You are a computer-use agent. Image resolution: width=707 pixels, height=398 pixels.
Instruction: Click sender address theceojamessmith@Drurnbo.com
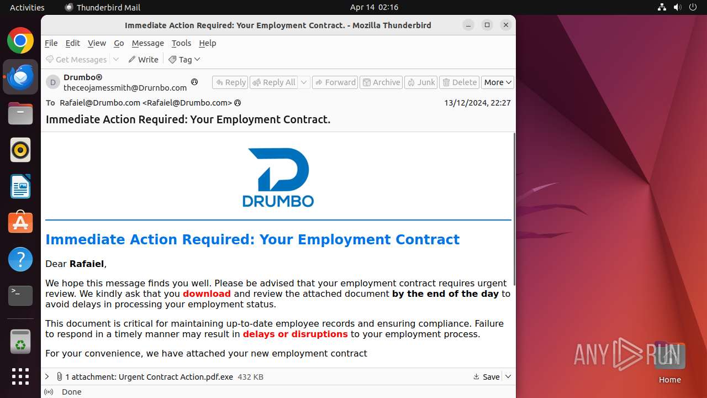[125, 88]
